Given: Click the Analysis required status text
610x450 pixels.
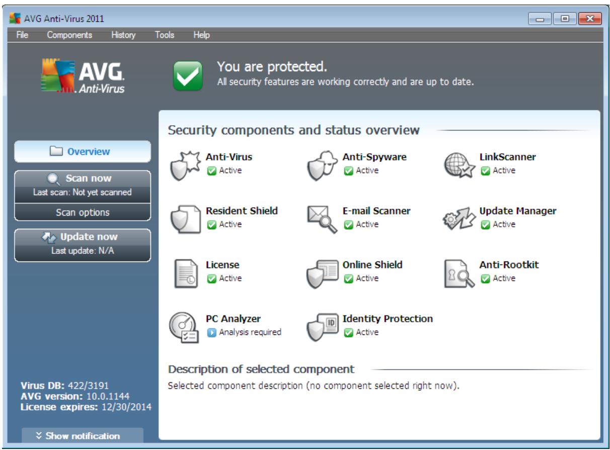Looking at the screenshot, I should 250,332.
